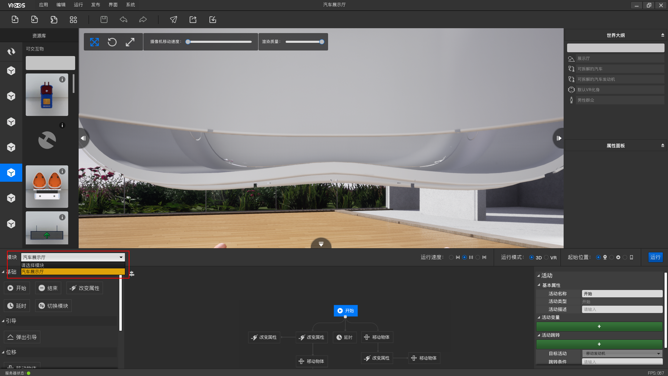Add activity jump with green plus bar

pyautogui.click(x=599, y=344)
